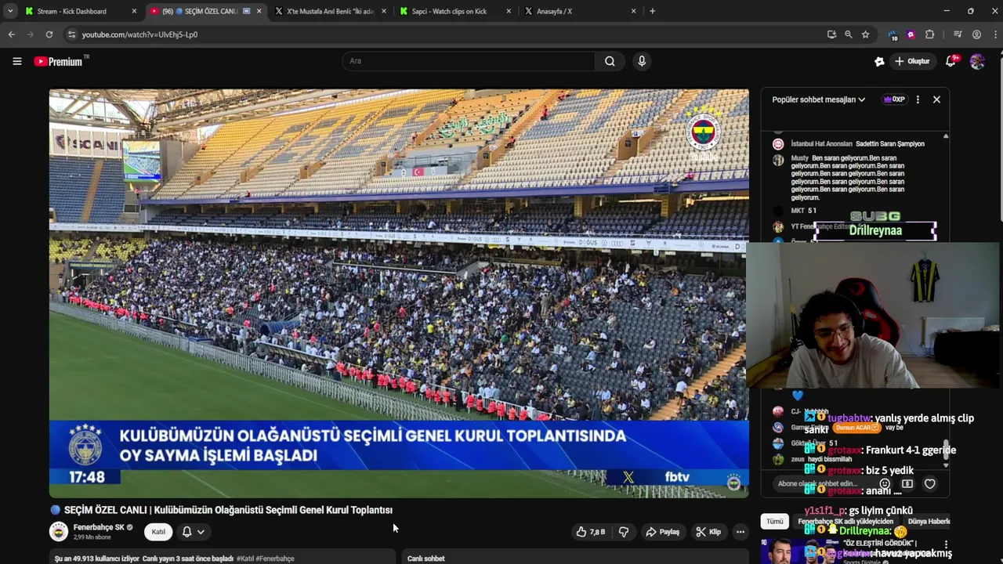Click the address bar URL

click(139, 34)
